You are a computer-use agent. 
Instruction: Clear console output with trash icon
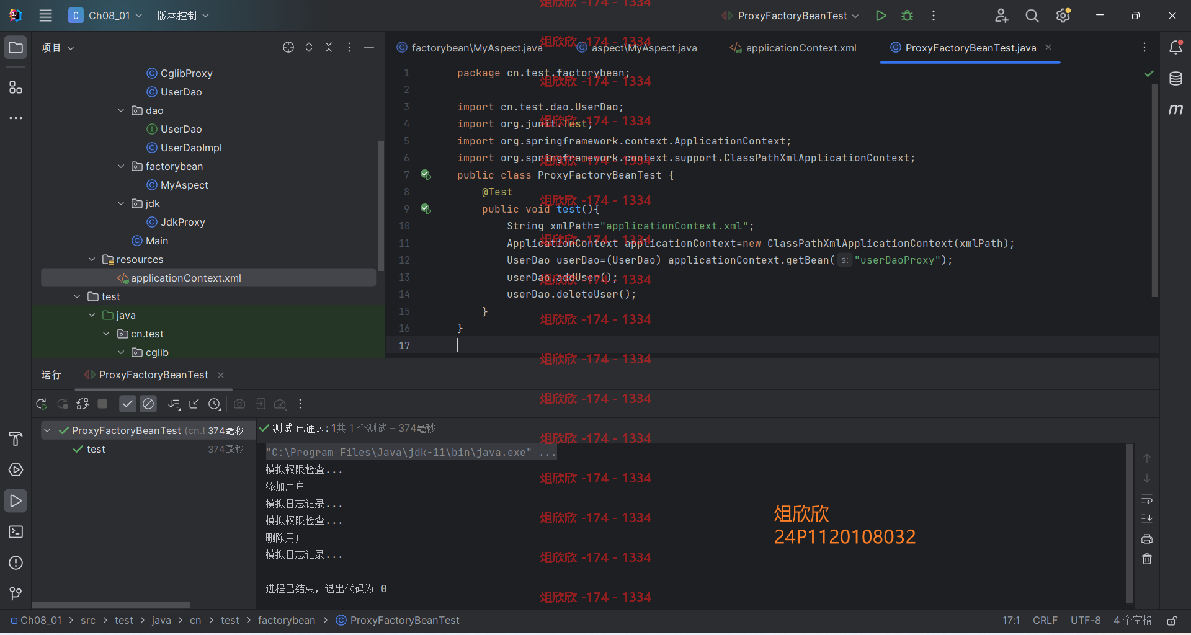1147,559
